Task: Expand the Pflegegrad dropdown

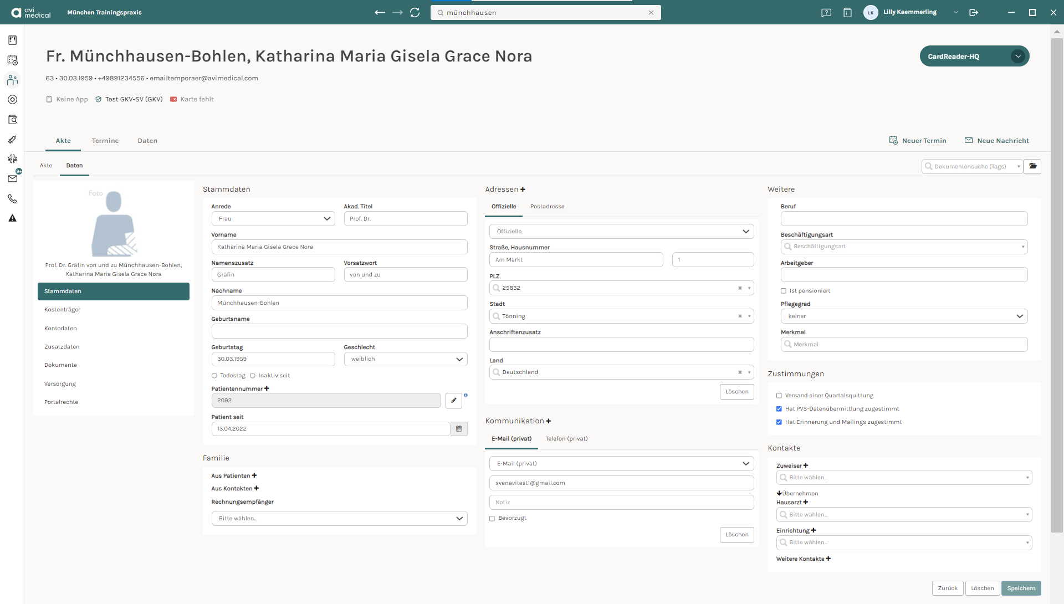Action: (904, 316)
